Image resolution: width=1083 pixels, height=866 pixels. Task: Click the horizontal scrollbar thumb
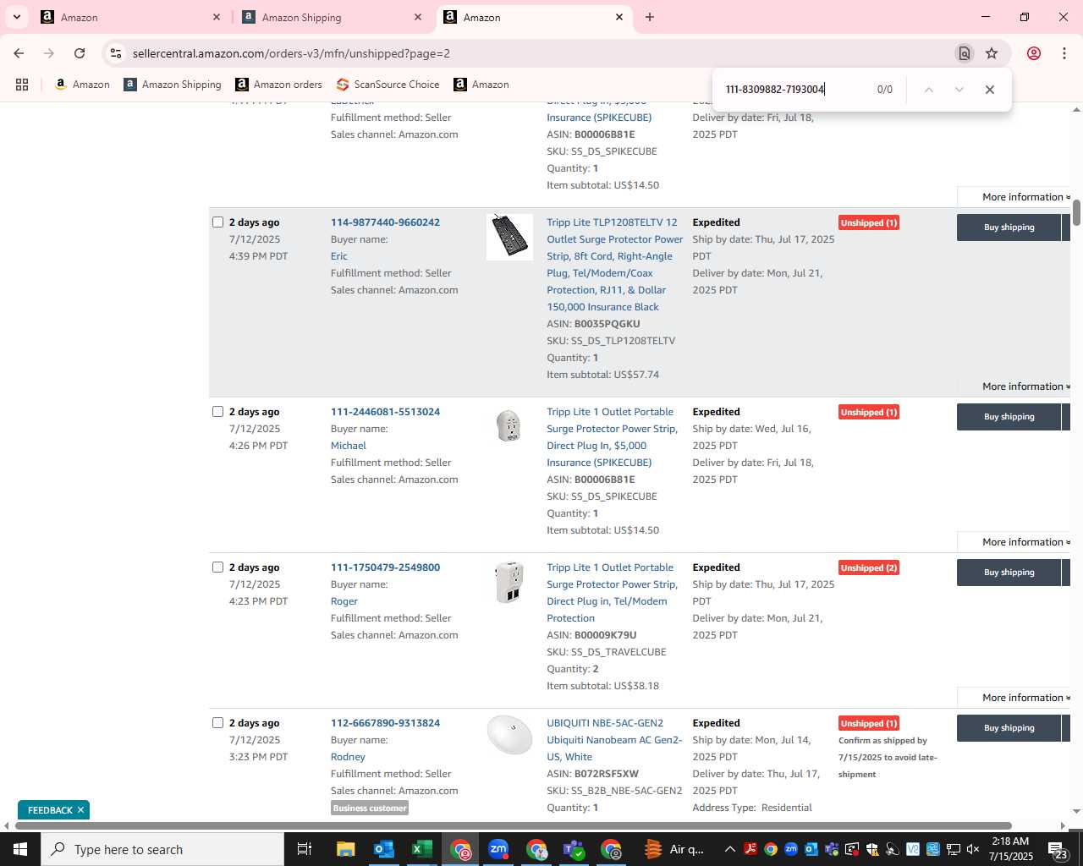pyautogui.click(x=512, y=825)
